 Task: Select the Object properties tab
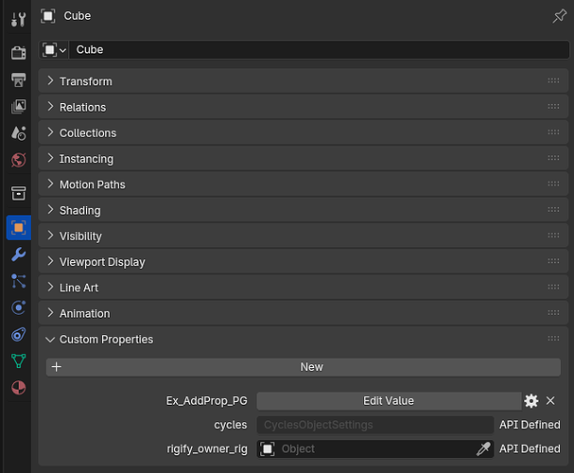(18, 228)
